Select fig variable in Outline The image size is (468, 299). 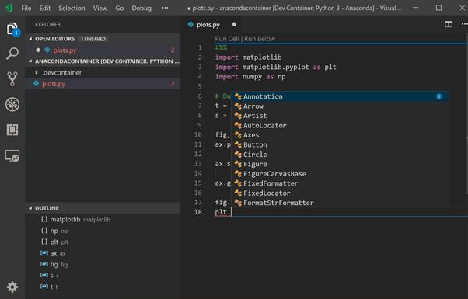pyautogui.click(x=103, y=264)
